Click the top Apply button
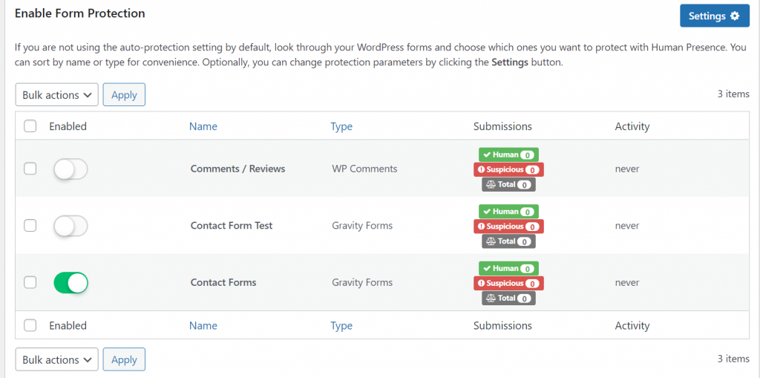The height and width of the screenshot is (378, 760). pyautogui.click(x=124, y=94)
